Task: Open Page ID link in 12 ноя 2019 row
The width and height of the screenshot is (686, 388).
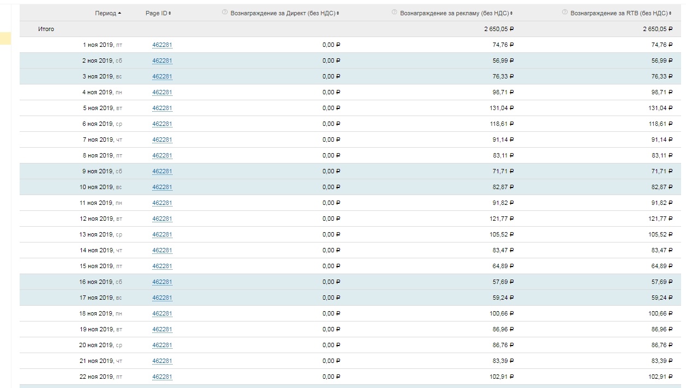Action: tap(162, 219)
